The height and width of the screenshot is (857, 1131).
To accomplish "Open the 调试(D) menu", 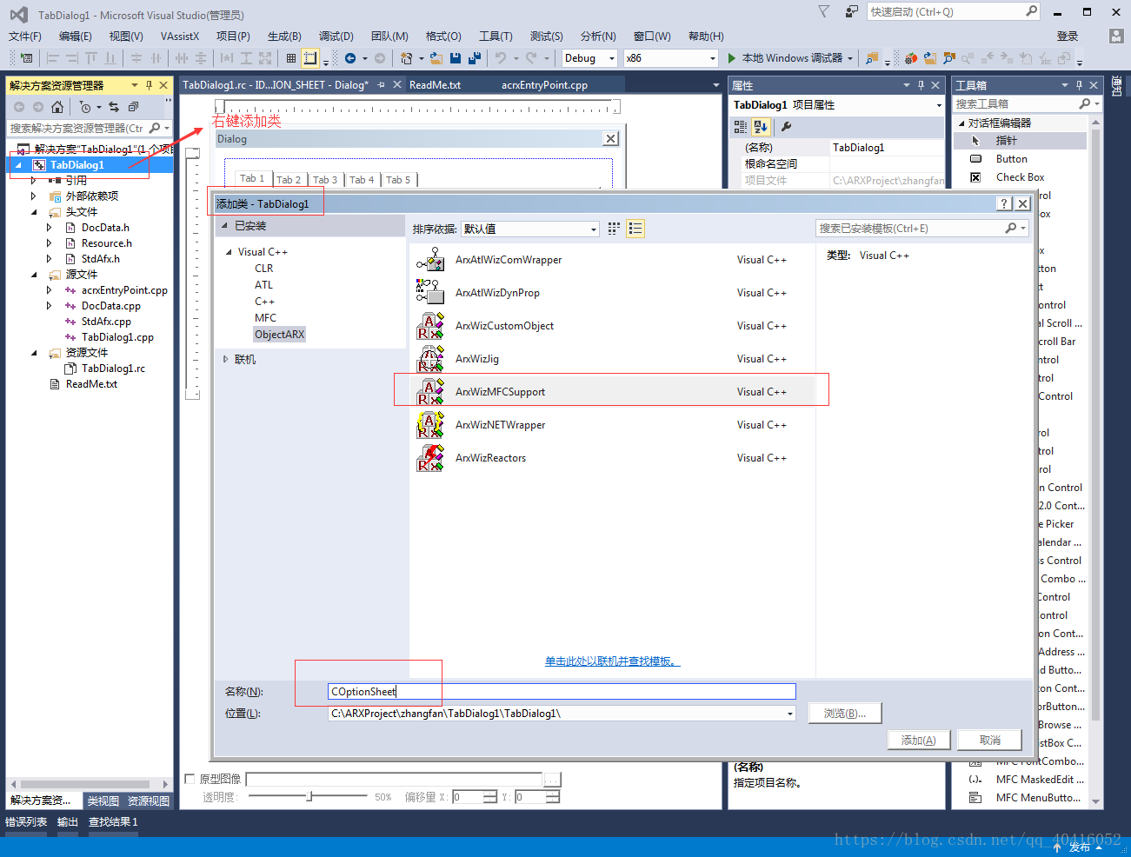I will pos(336,36).
